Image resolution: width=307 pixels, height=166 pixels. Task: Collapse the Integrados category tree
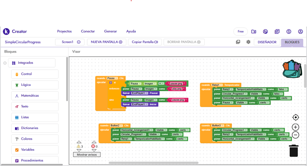coord(5,63)
